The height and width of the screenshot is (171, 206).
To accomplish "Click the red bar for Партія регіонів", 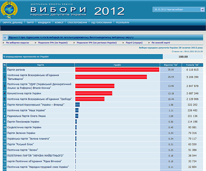I will [117, 70].
